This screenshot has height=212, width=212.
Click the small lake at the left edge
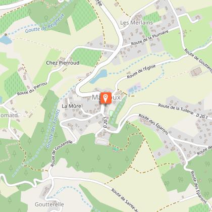pyautogui.click(x=6, y=40)
